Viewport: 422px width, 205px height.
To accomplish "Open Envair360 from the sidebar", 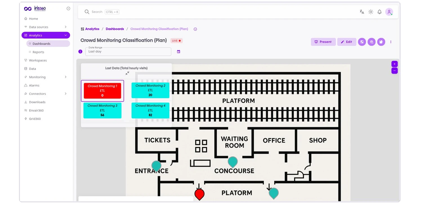I will click(36, 110).
